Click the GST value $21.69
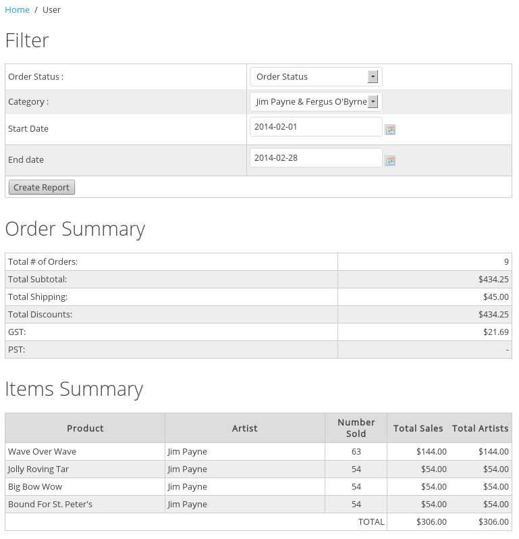This screenshot has height=539, width=519. (496, 332)
